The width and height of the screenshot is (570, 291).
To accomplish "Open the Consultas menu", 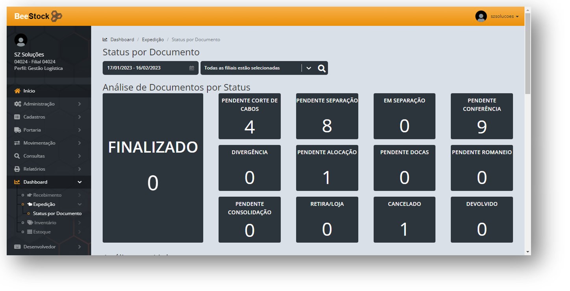I will click(34, 156).
